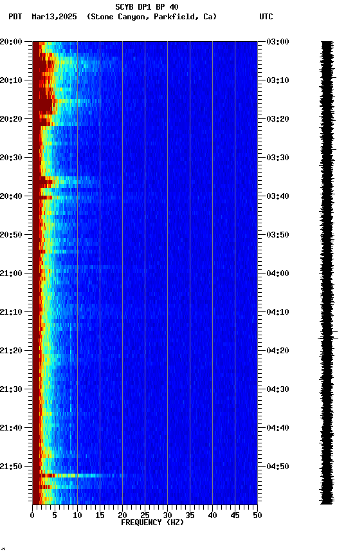Click the '03:20' UTC time label
Screen dimensions: 355x556
coord(278,119)
